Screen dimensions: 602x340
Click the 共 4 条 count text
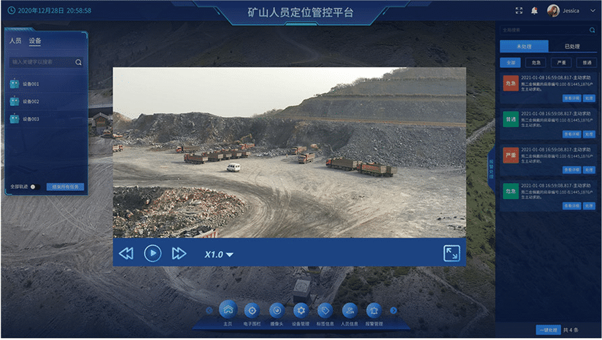[570, 330]
